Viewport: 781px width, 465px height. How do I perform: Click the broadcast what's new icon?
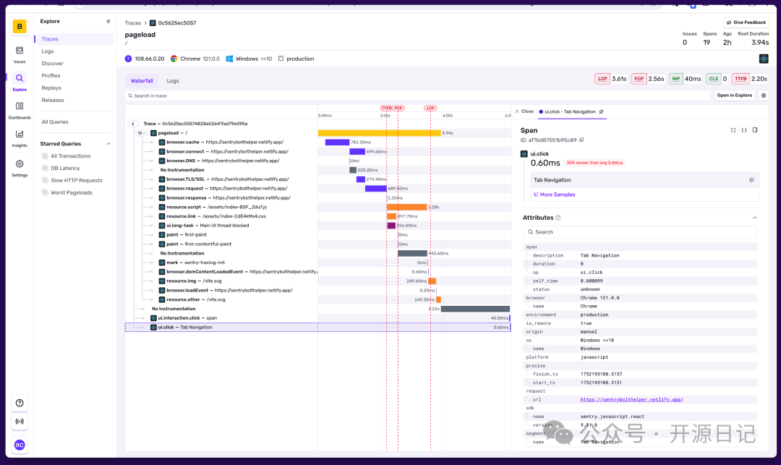click(20, 421)
